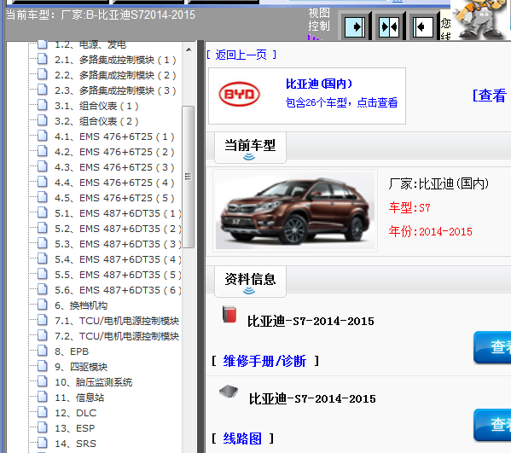Switch to the 资料信息 tab

pos(250,282)
